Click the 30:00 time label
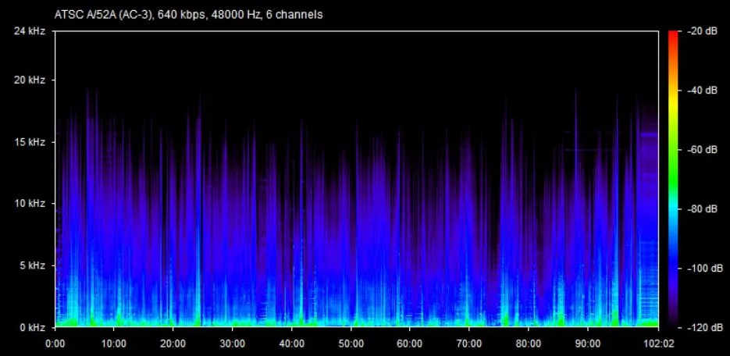This screenshot has width=730, height=356. [x=233, y=343]
